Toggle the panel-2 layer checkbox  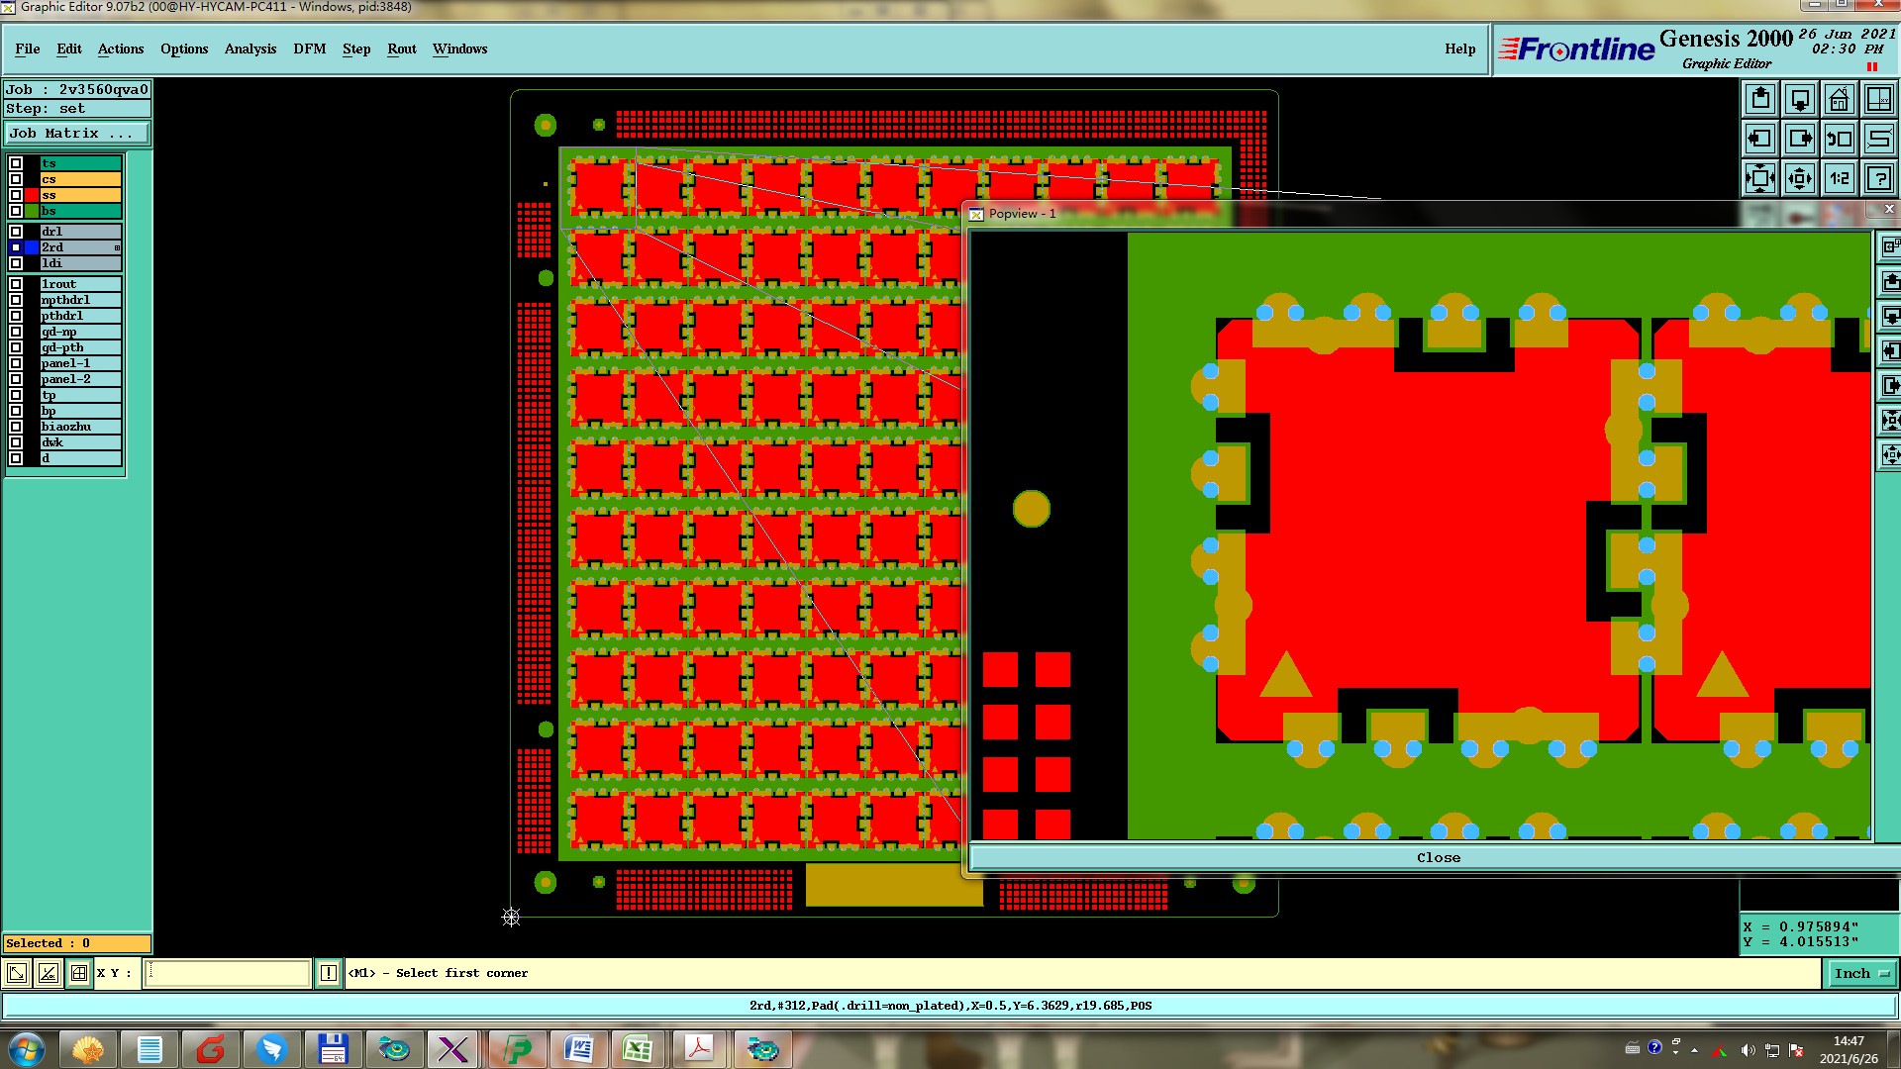click(x=16, y=379)
